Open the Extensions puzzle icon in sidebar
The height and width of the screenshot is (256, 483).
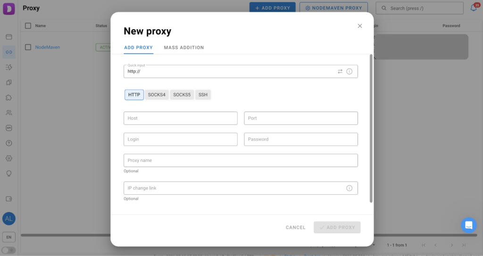click(x=9, y=98)
